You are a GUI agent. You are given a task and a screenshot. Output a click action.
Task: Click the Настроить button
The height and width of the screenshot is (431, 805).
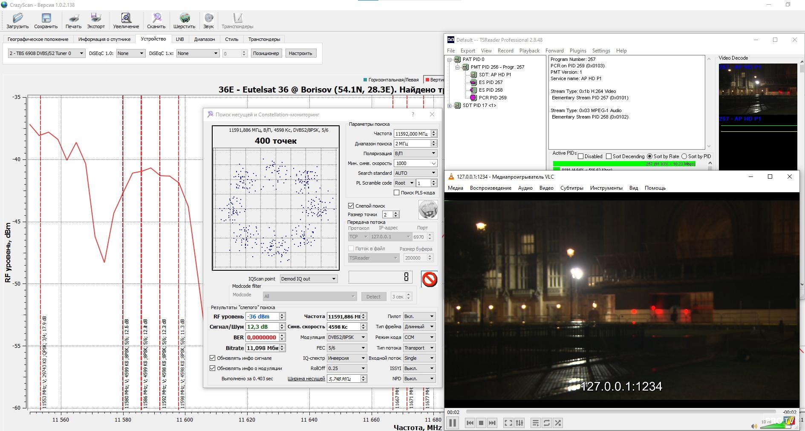pos(300,53)
